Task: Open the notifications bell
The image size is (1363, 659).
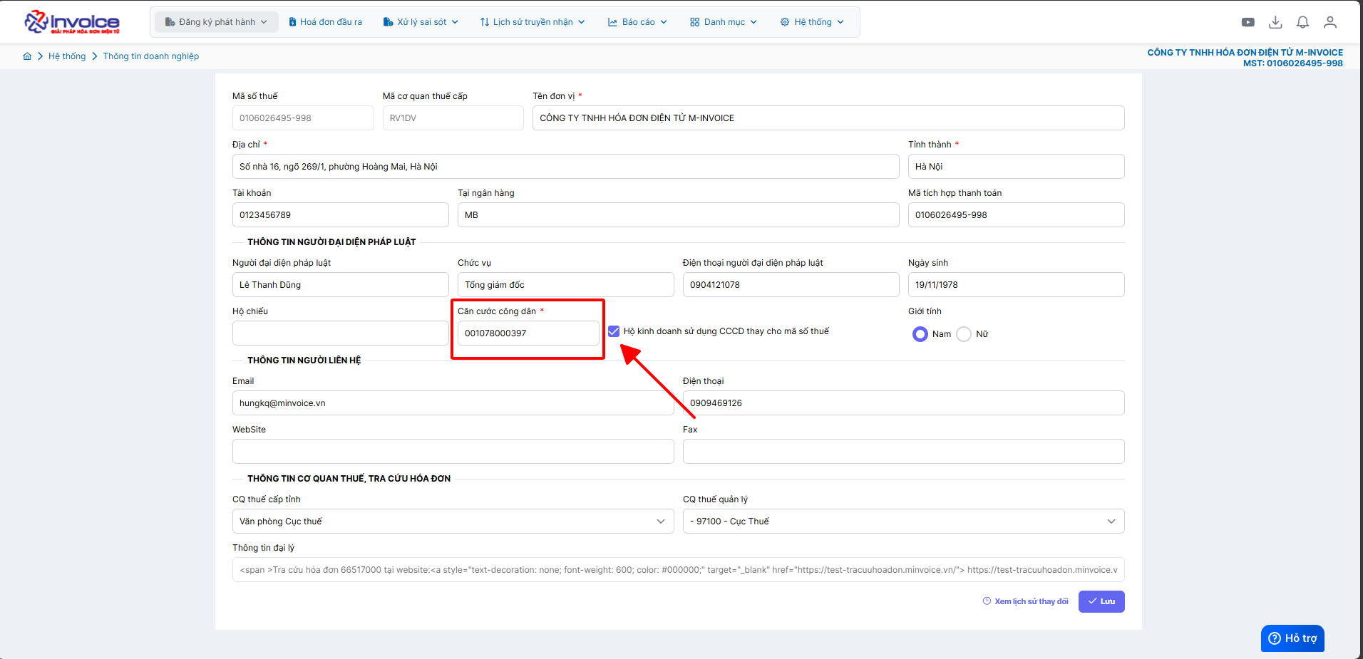Action: point(1302,22)
